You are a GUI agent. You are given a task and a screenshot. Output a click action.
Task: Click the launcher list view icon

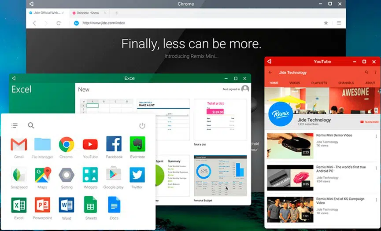pos(15,125)
